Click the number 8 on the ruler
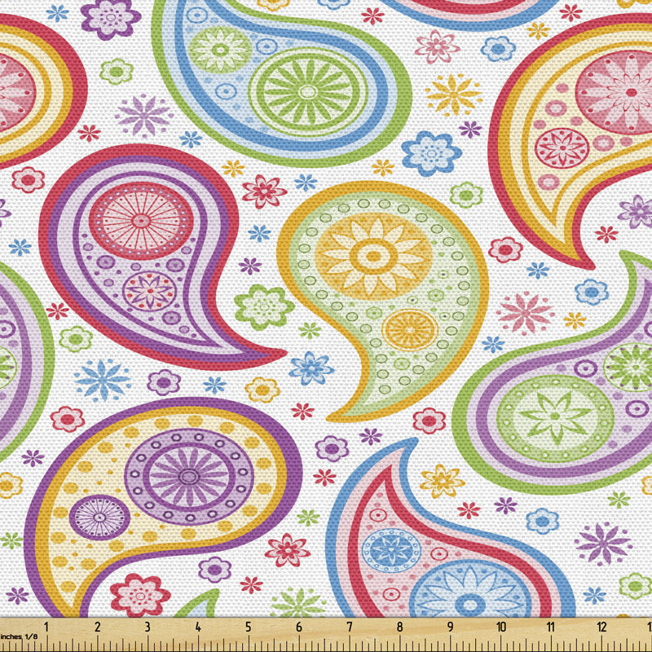Viewport: 652px width, 652px height. pyautogui.click(x=399, y=627)
